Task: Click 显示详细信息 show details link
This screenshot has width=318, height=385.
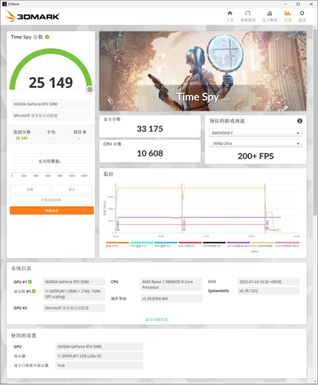Action: click(157, 319)
